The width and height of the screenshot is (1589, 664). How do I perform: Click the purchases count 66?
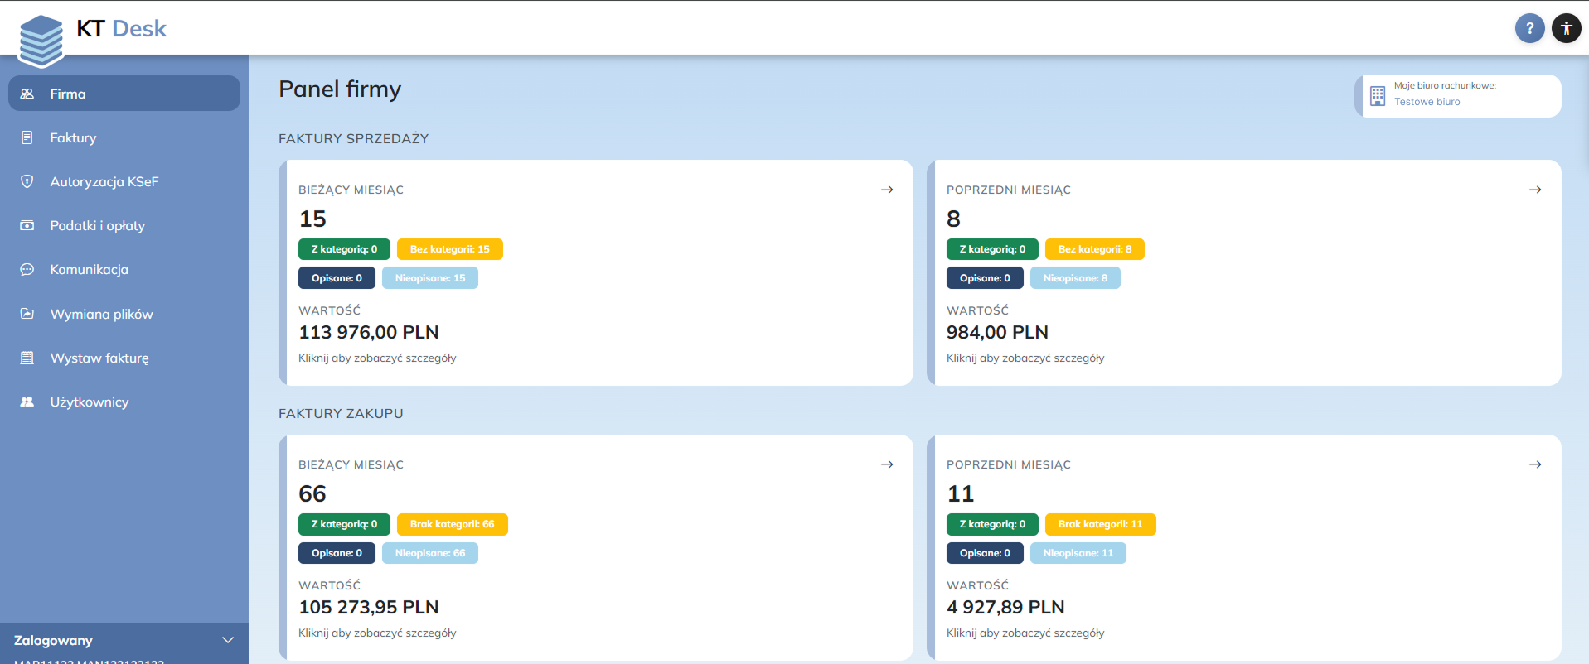(x=312, y=493)
